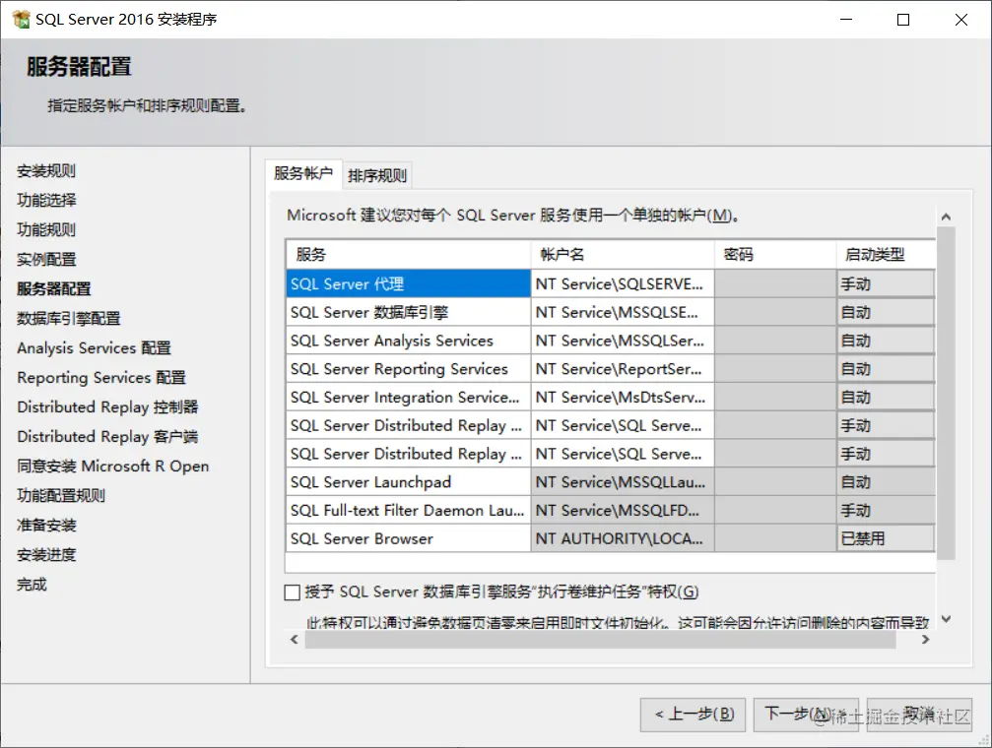Open startup type dropdown for SQL Server Launchpad

(886, 482)
